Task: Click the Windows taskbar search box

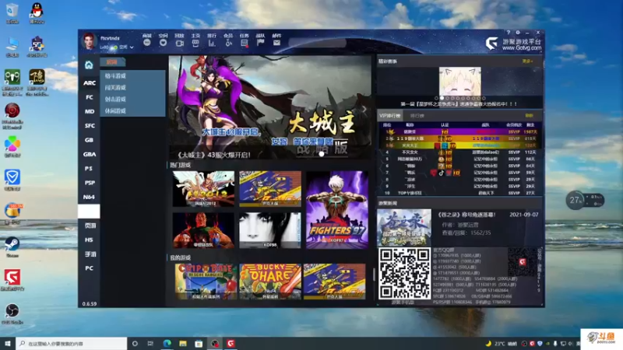Action: pyautogui.click(x=72, y=343)
